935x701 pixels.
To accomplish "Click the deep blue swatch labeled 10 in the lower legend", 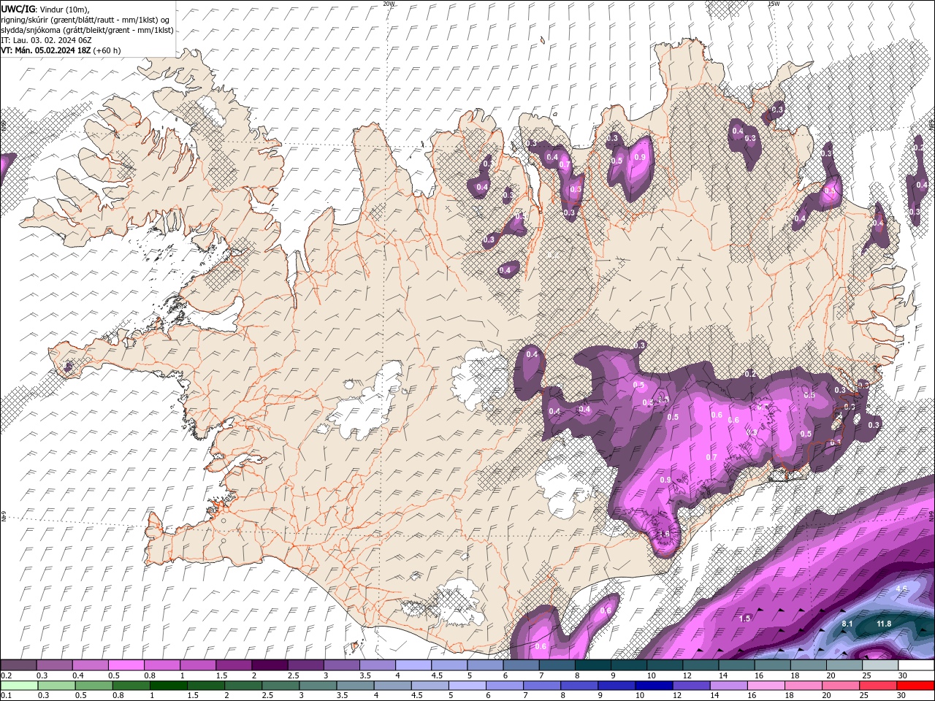I will [x=654, y=686].
